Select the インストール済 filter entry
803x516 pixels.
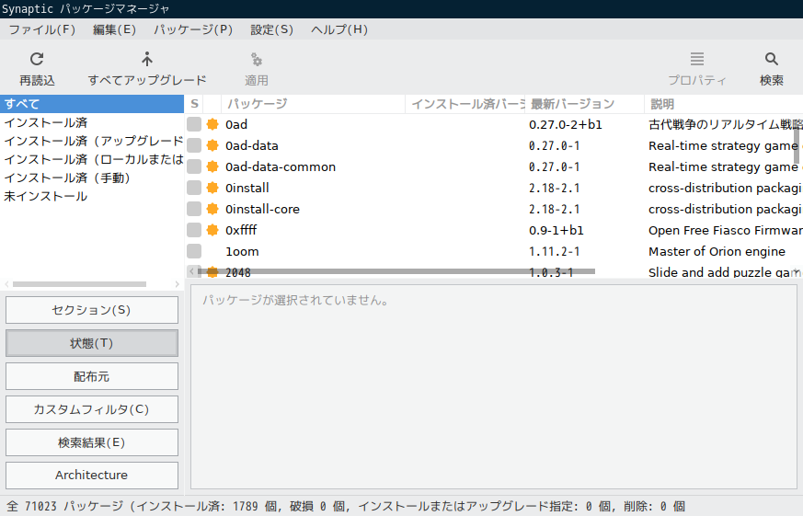(92, 122)
